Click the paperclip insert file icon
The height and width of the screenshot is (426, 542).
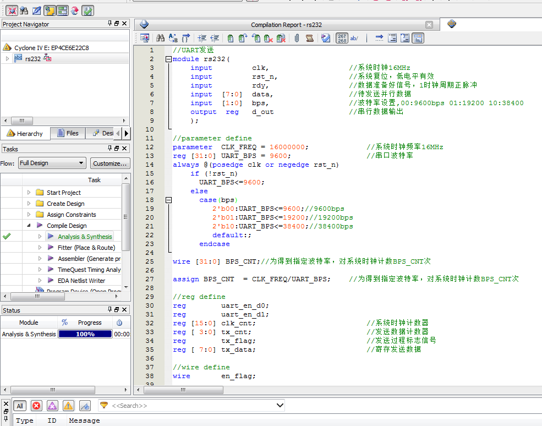point(297,38)
